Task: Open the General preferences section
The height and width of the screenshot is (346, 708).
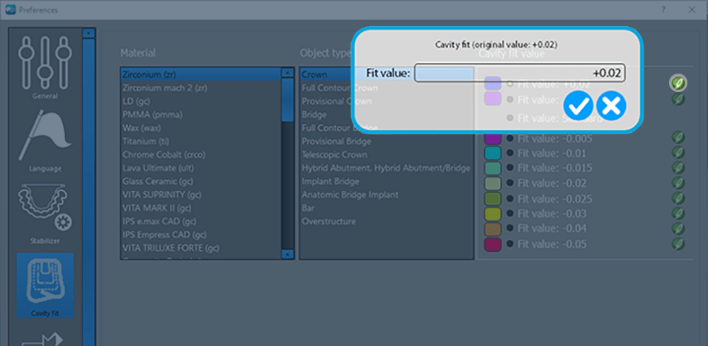Action: [x=45, y=67]
